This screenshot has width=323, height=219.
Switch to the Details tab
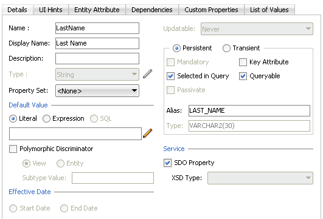pyautogui.click(x=17, y=10)
